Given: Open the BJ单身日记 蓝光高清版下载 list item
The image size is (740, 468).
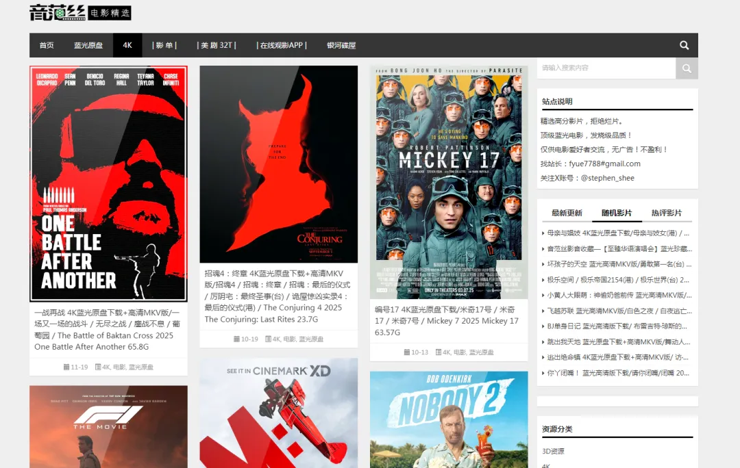Looking at the screenshot, I should click(x=617, y=326).
